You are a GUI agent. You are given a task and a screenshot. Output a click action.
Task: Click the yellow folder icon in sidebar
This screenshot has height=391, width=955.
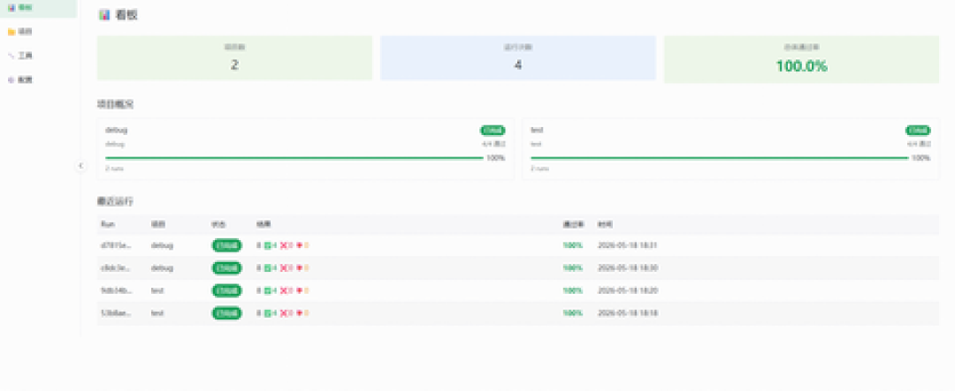pos(11,32)
